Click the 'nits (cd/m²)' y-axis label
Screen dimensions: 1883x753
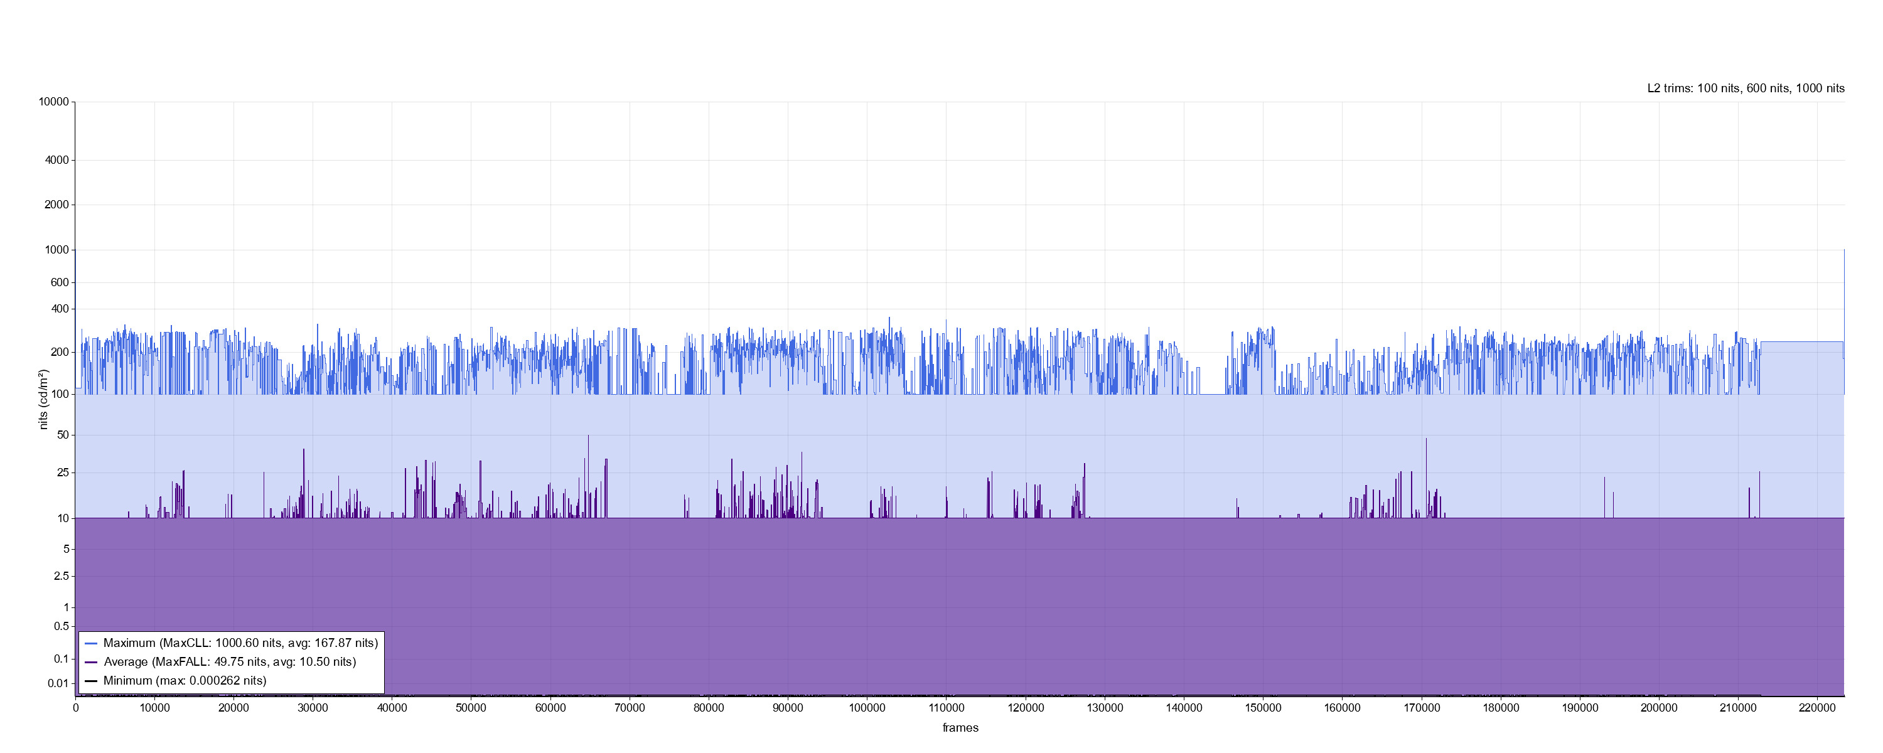[43, 399]
